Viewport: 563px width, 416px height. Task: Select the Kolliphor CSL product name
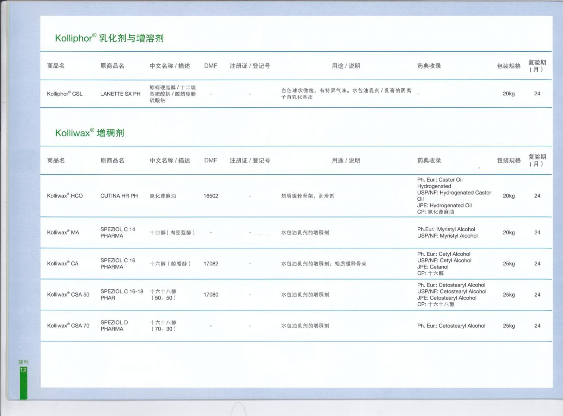click(x=65, y=94)
